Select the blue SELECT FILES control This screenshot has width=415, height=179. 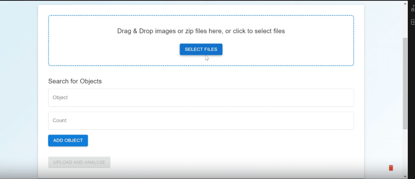click(201, 49)
